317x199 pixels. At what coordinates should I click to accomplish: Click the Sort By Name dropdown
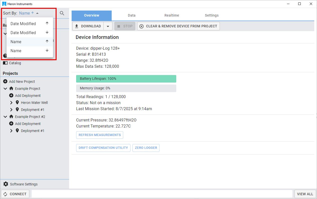pos(29,13)
